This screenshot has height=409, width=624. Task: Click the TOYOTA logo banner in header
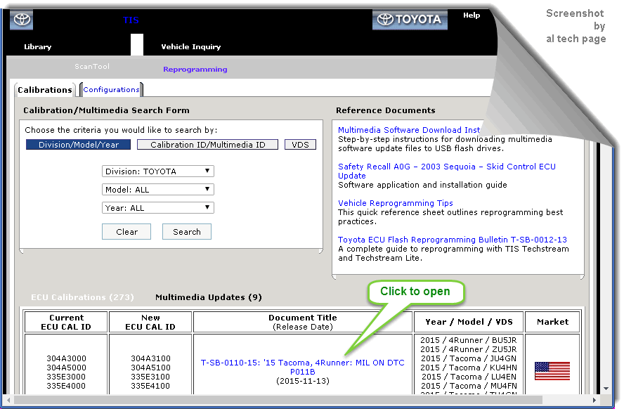click(x=410, y=20)
